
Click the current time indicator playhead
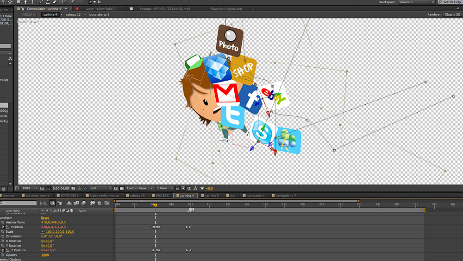click(x=155, y=205)
